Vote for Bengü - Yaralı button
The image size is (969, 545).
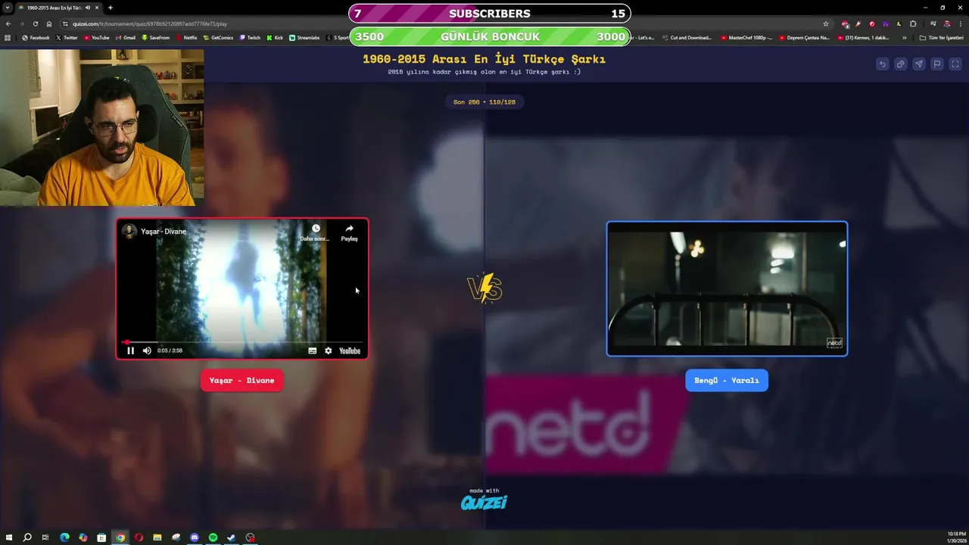pyautogui.click(x=727, y=380)
